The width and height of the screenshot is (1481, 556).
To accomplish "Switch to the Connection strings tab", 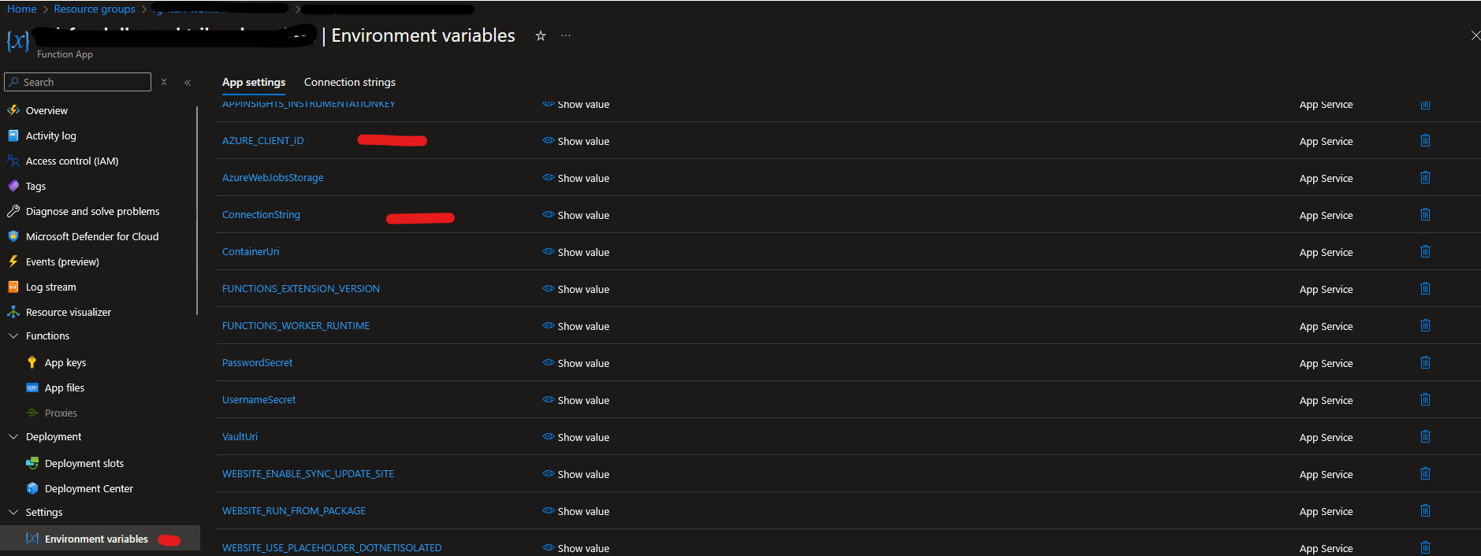I will pyautogui.click(x=349, y=82).
